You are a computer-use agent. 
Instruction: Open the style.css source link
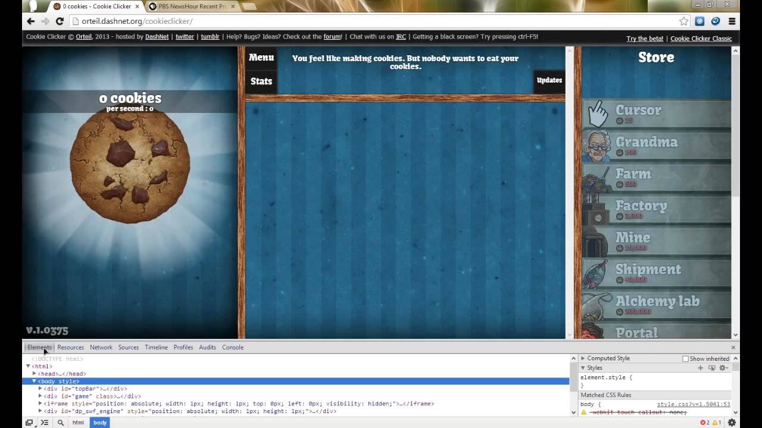[694, 404]
